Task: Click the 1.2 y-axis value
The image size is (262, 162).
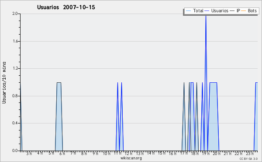Action: click(x=15, y=68)
